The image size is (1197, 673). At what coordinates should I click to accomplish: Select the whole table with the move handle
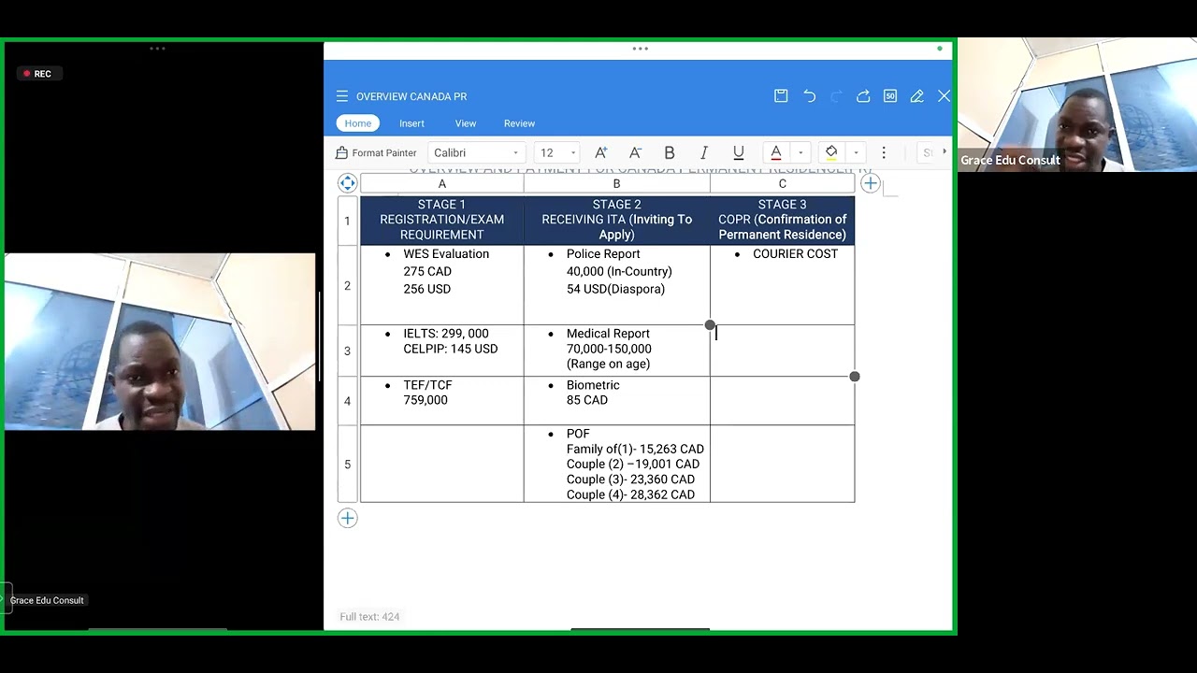[x=348, y=183]
